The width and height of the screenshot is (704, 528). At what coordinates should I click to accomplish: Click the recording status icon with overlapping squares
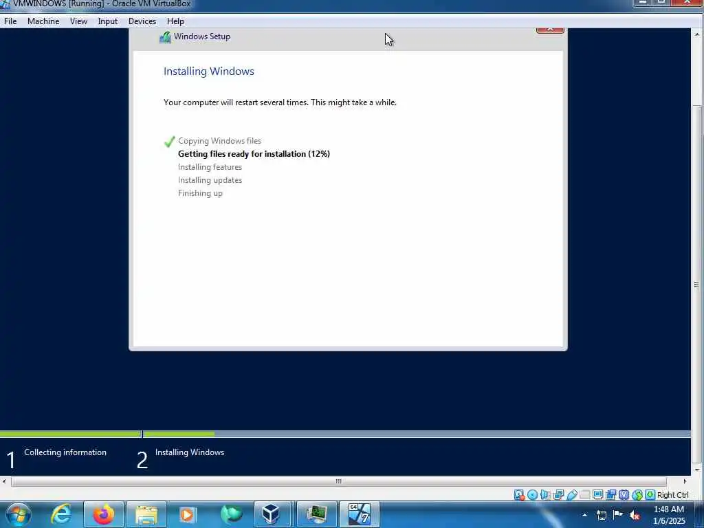[610, 495]
